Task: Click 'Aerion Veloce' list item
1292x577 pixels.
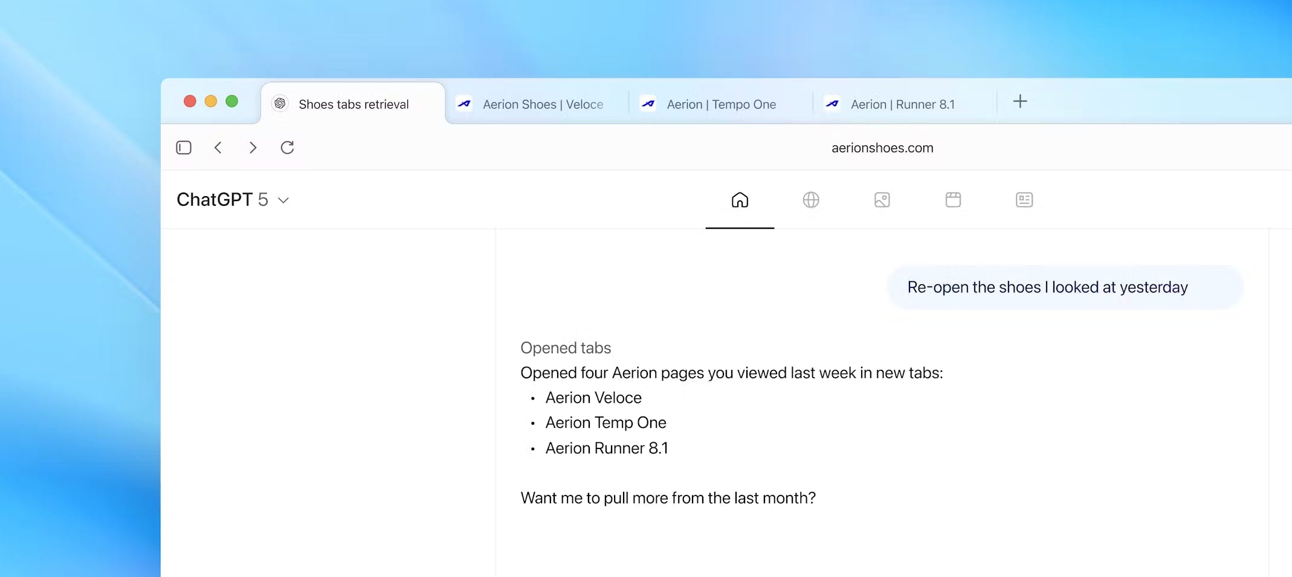Action: point(593,398)
